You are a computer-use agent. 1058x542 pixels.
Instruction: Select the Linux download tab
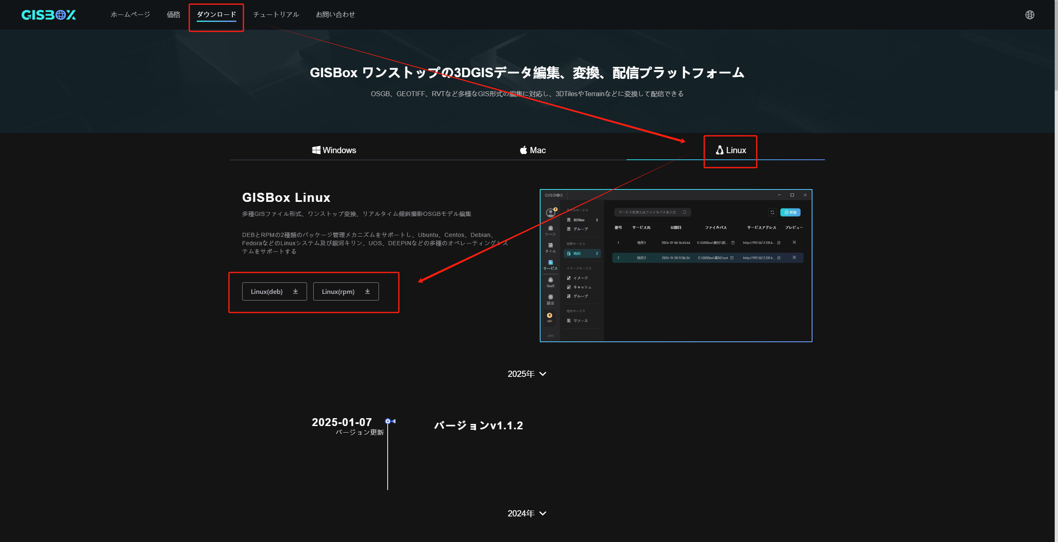731,150
